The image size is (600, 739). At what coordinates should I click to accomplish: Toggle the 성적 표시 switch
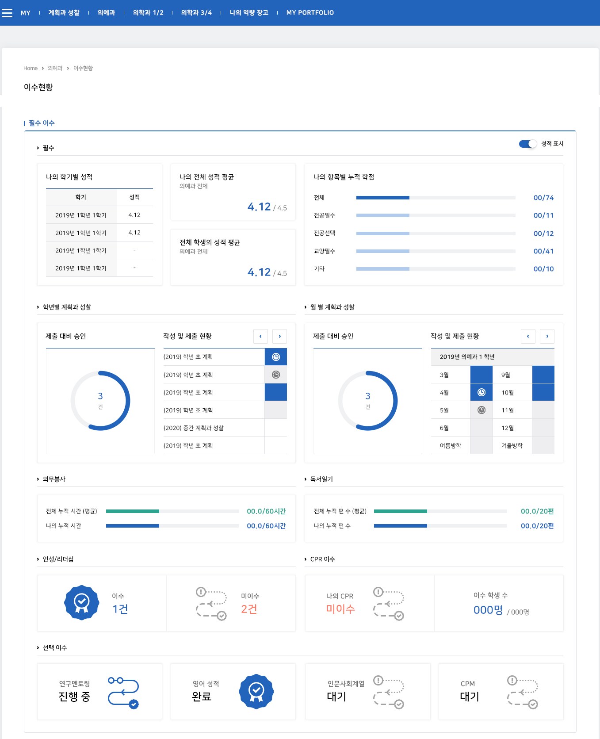528,144
